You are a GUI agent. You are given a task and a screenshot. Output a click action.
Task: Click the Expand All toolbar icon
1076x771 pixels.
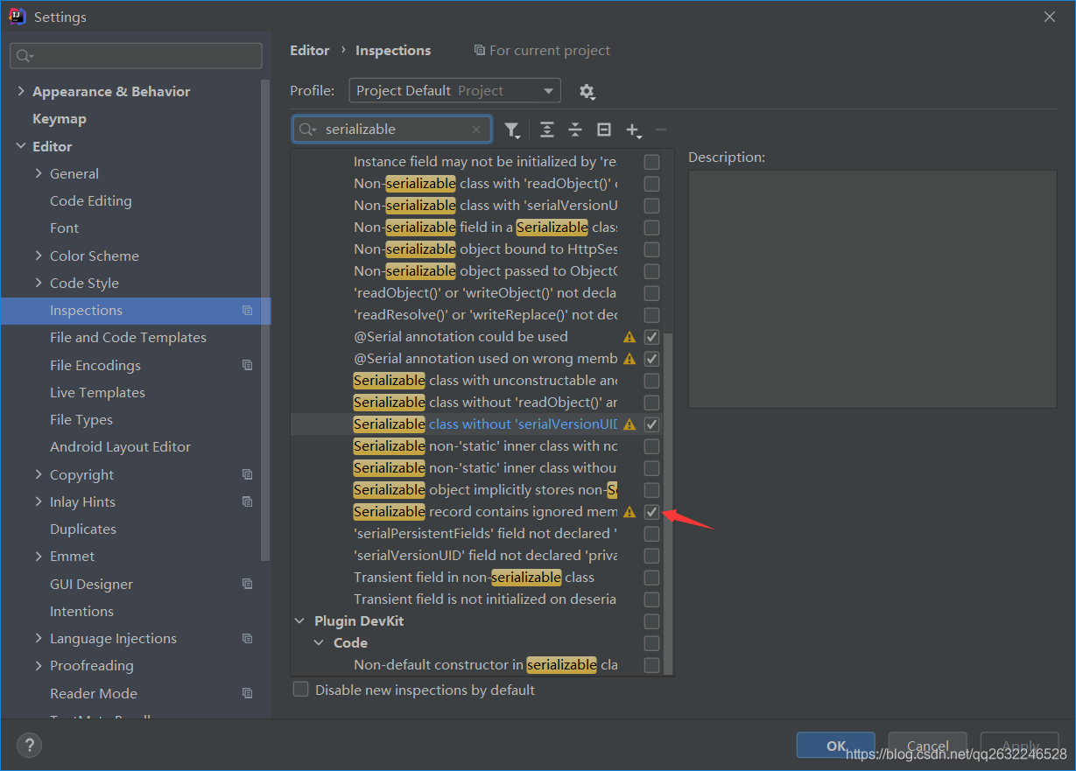pyautogui.click(x=547, y=130)
